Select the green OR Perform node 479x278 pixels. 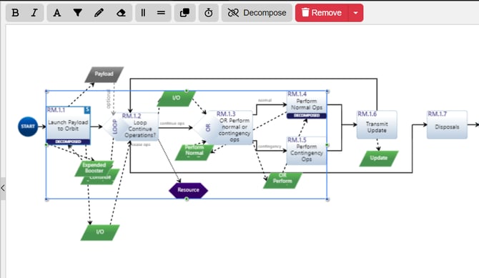tap(282, 180)
